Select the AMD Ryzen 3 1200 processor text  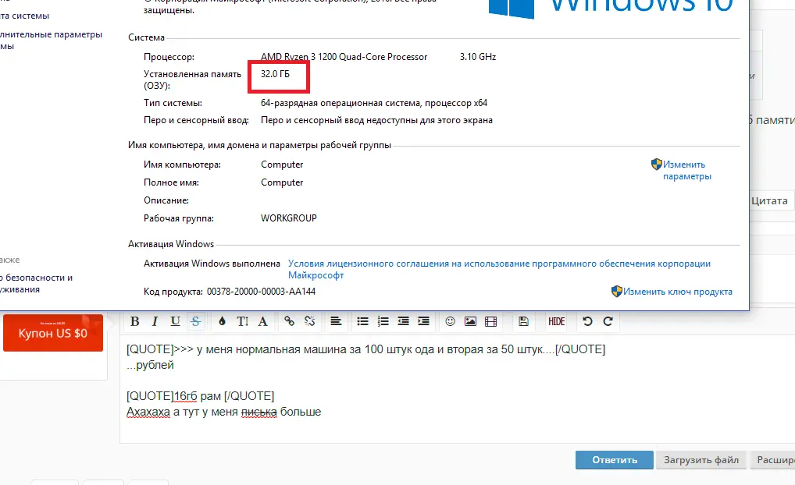[x=344, y=57]
